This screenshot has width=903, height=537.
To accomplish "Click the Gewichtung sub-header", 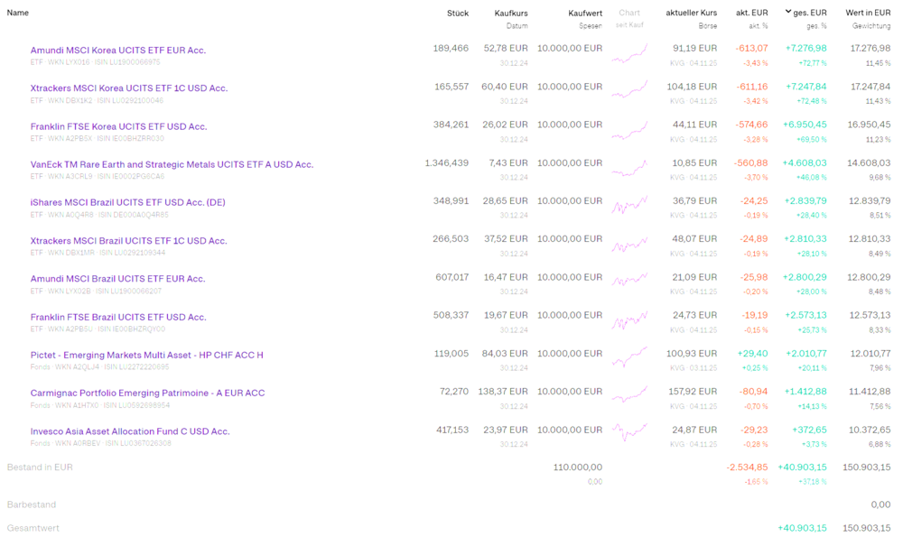I will (871, 26).
